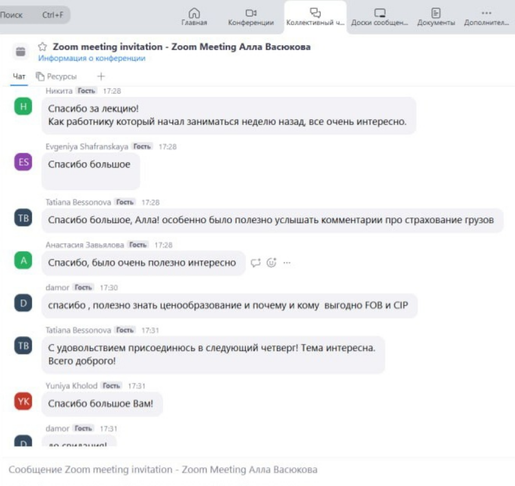This screenshot has width=515, height=486.
Task: Switch to the Чат tab
Action: click(19, 76)
